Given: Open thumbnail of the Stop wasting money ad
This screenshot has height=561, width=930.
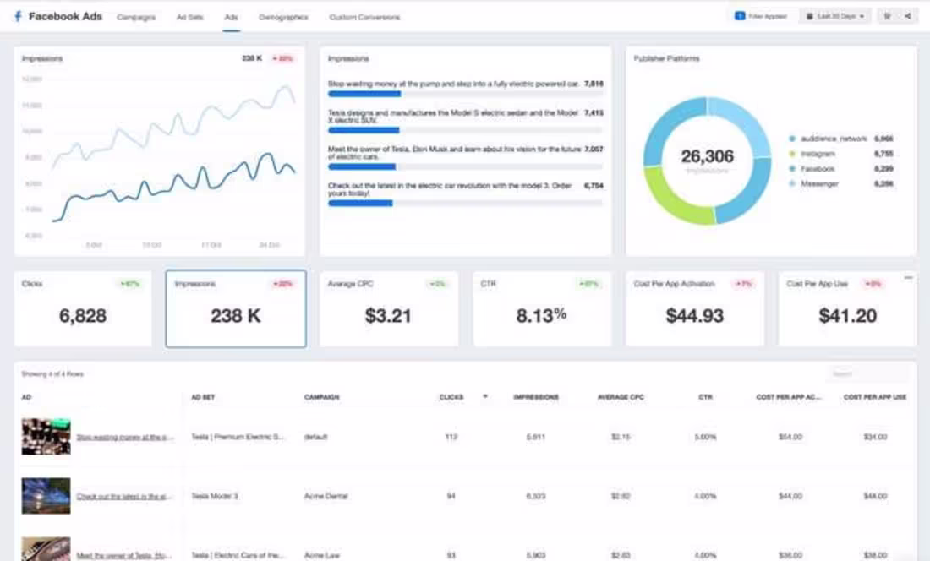Looking at the screenshot, I should click(46, 436).
